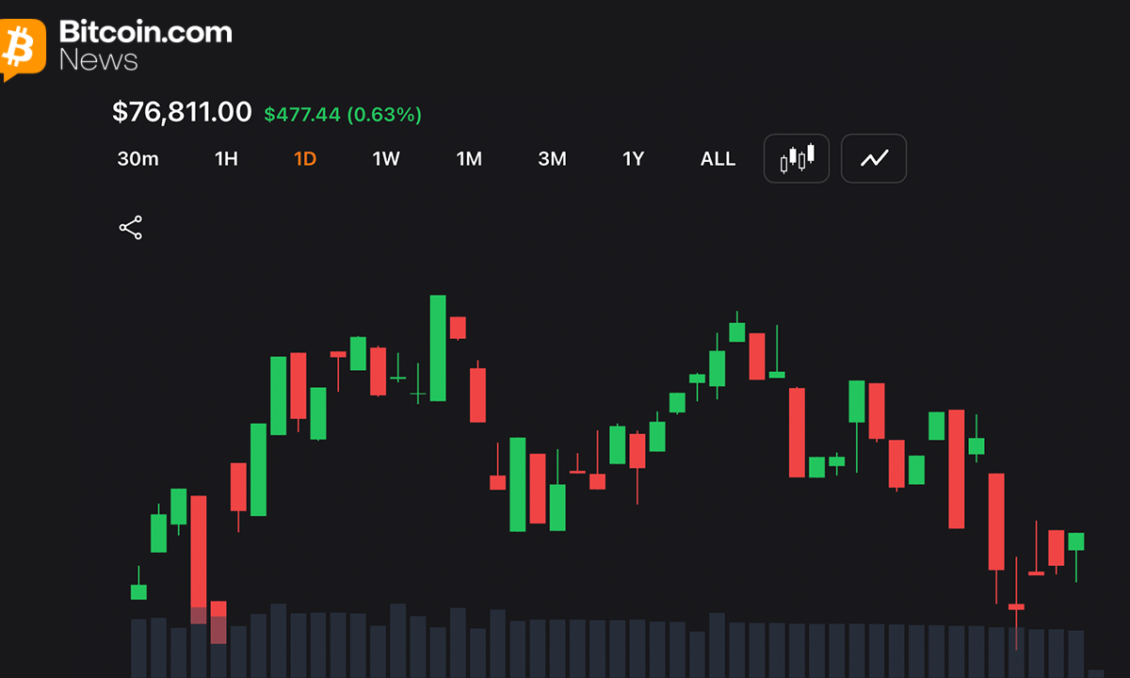Switch to candlestick chart view
Image resolution: width=1130 pixels, height=678 pixels.
[797, 158]
